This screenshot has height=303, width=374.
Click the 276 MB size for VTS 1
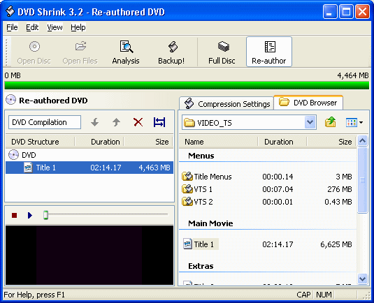pos(340,189)
